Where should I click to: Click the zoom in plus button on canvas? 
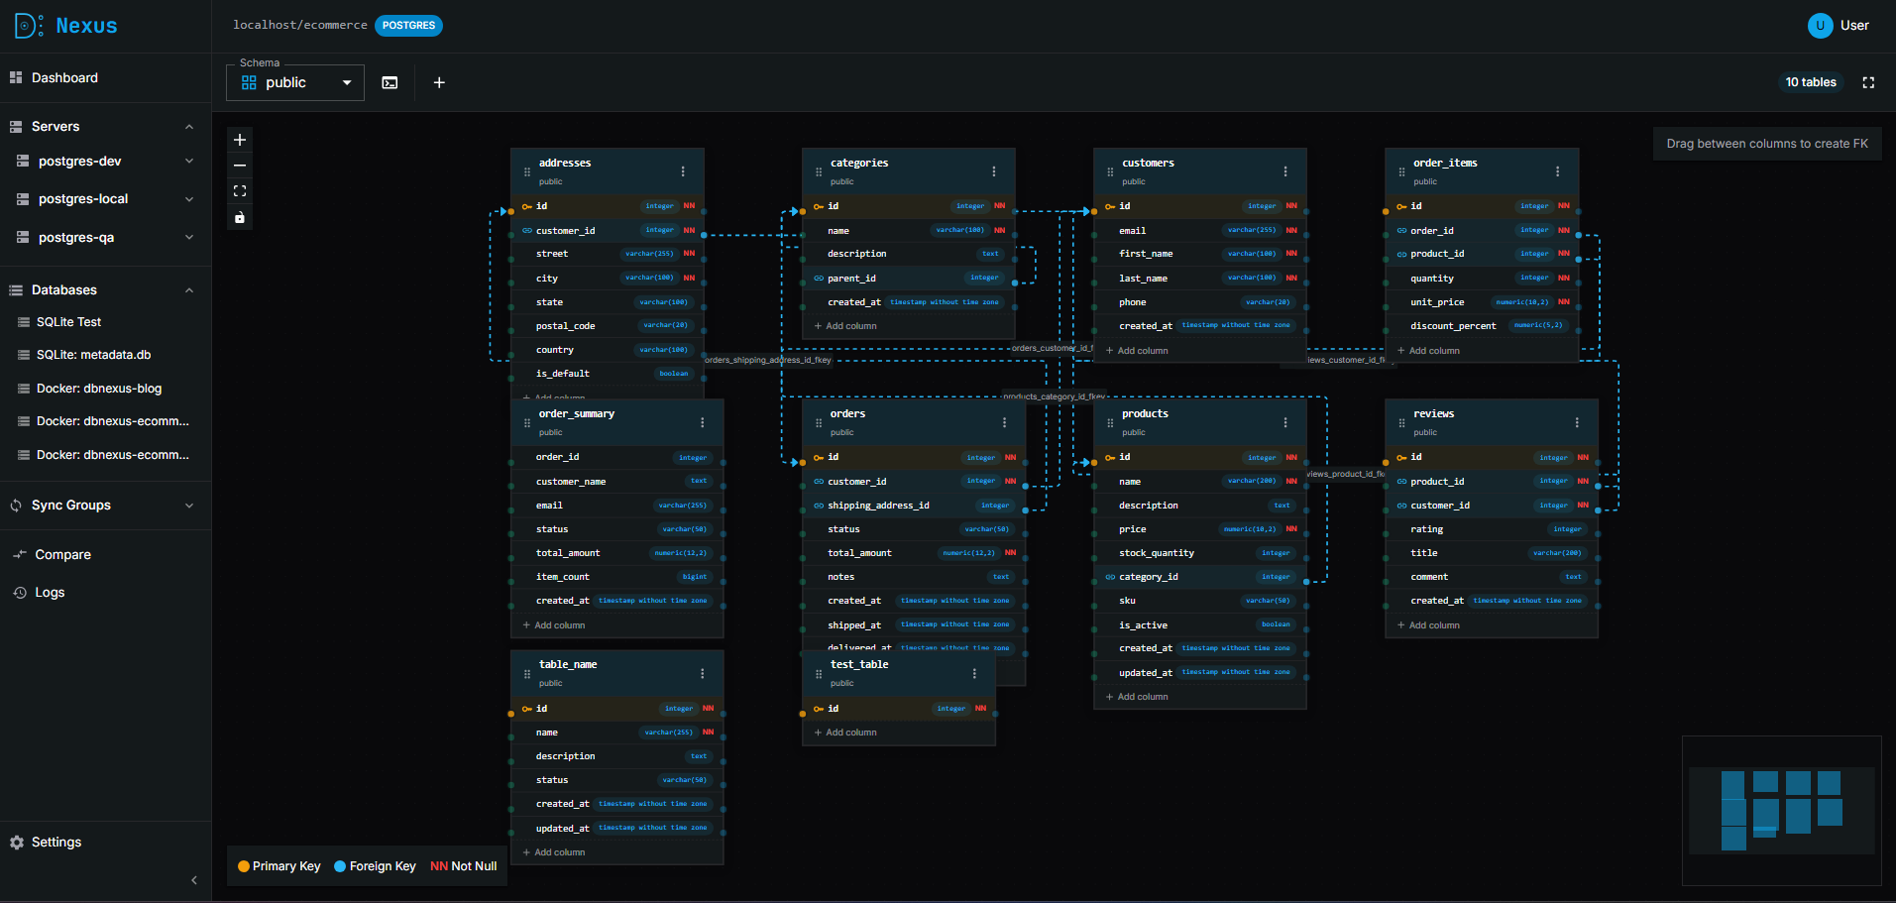point(240,140)
